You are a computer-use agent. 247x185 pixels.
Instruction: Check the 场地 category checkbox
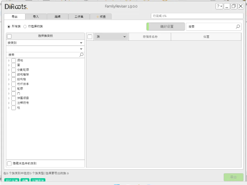[13, 60]
